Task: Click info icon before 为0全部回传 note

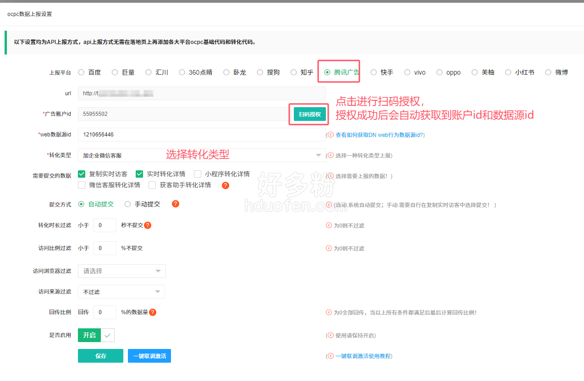Action: tap(329, 312)
